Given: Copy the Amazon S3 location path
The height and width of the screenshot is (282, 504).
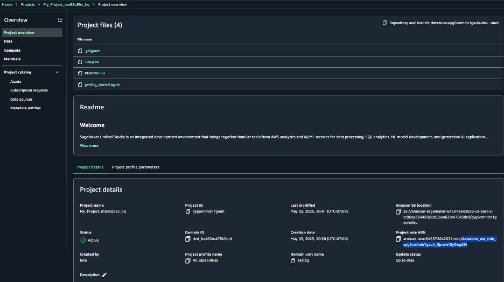Looking at the screenshot, I should pos(399,211).
